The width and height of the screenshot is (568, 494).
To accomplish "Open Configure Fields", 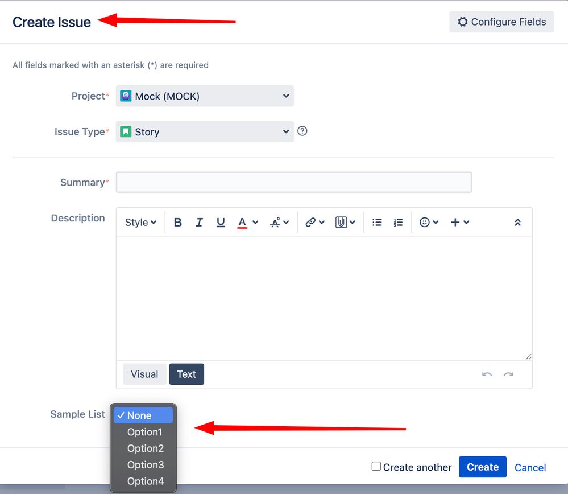I will pos(501,22).
